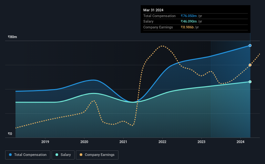Click the ₹0 y-axis label
The width and height of the screenshot is (265, 164).
[x=10, y=134]
